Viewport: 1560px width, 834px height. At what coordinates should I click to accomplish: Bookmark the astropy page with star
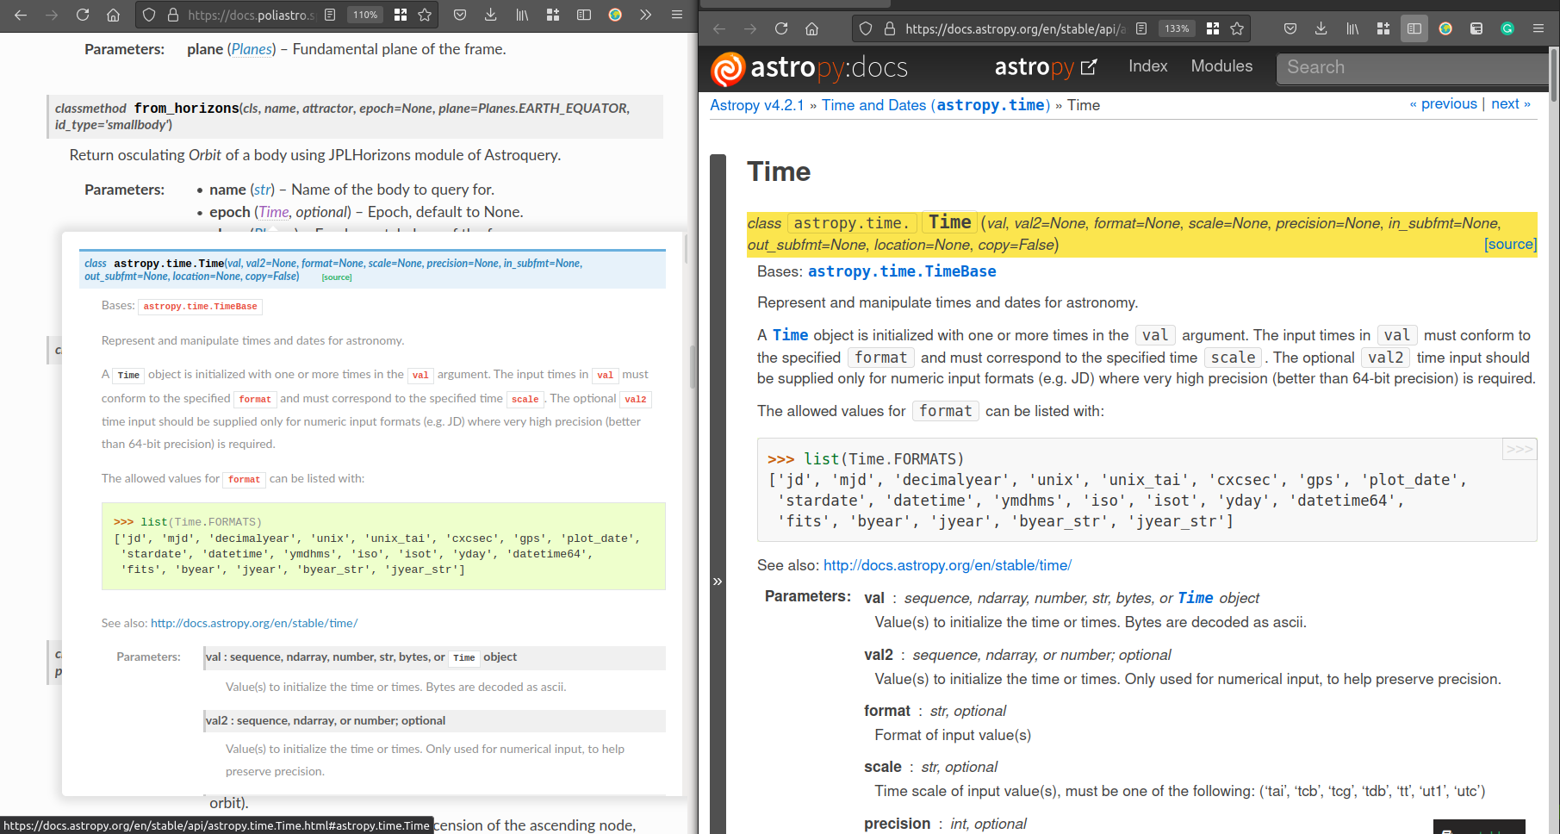pyautogui.click(x=1237, y=28)
